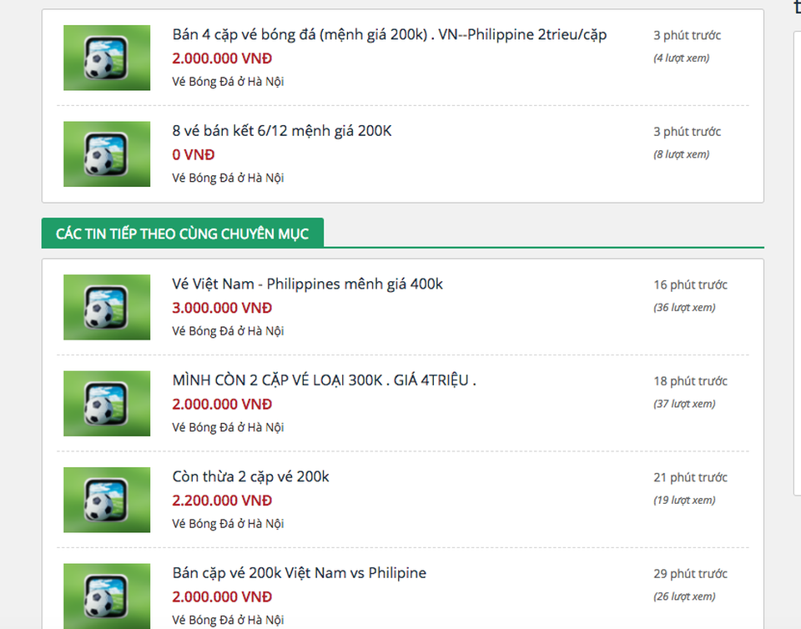Click '21 phút trước' timestamp
Viewport: 801px width, 629px height.
coord(690,477)
